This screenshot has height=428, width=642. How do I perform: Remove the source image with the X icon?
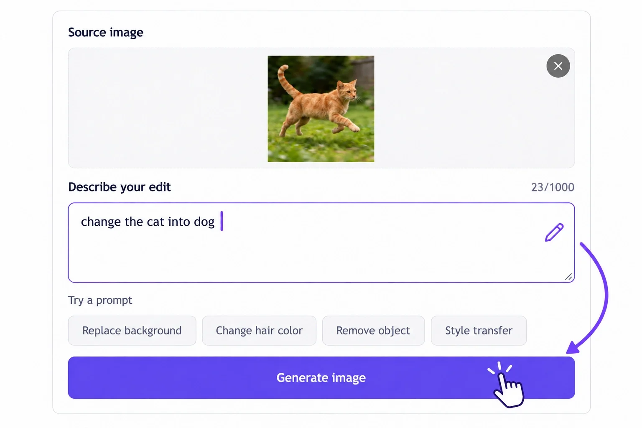point(558,66)
